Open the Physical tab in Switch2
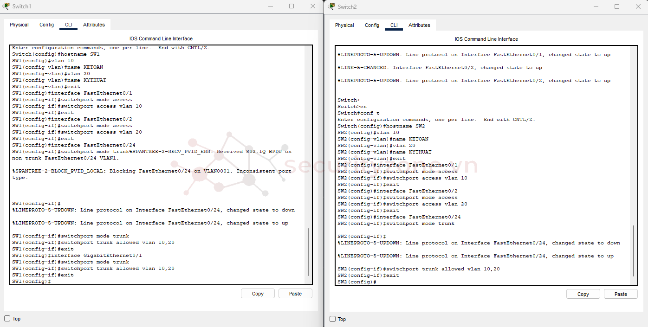This screenshot has height=327, width=648. click(344, 25)
